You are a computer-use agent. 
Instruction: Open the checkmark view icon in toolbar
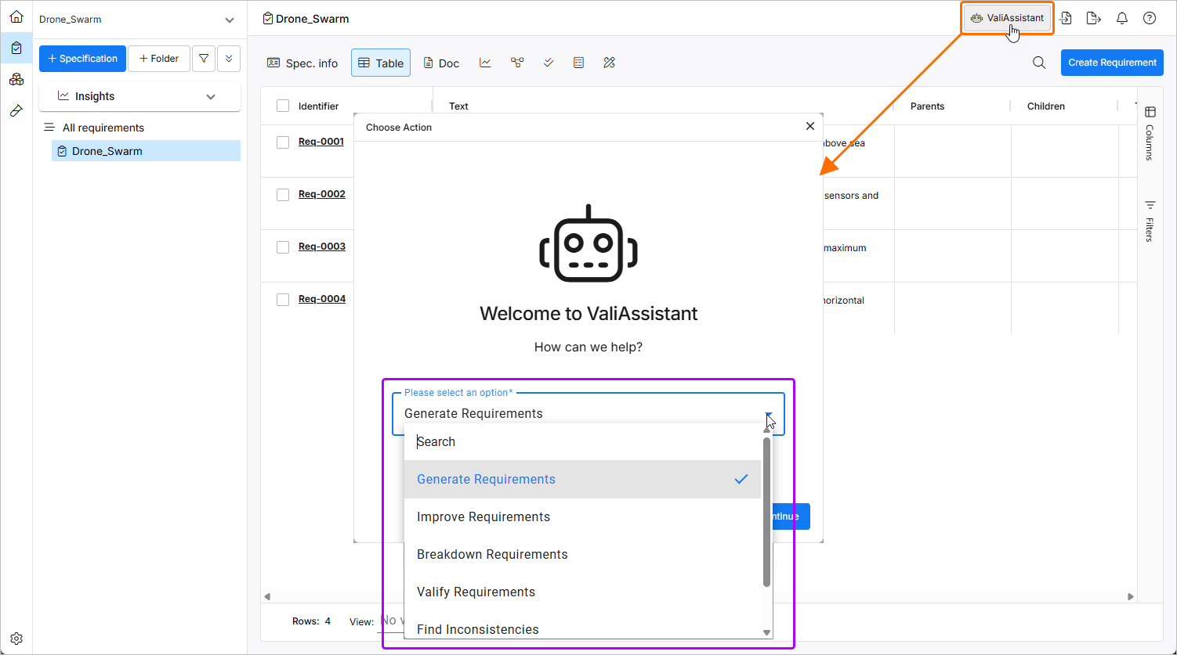549,63
